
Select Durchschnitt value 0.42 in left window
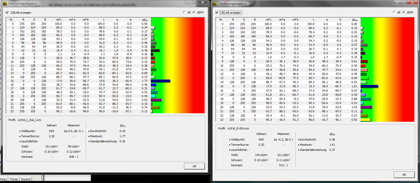coord(122,131)
